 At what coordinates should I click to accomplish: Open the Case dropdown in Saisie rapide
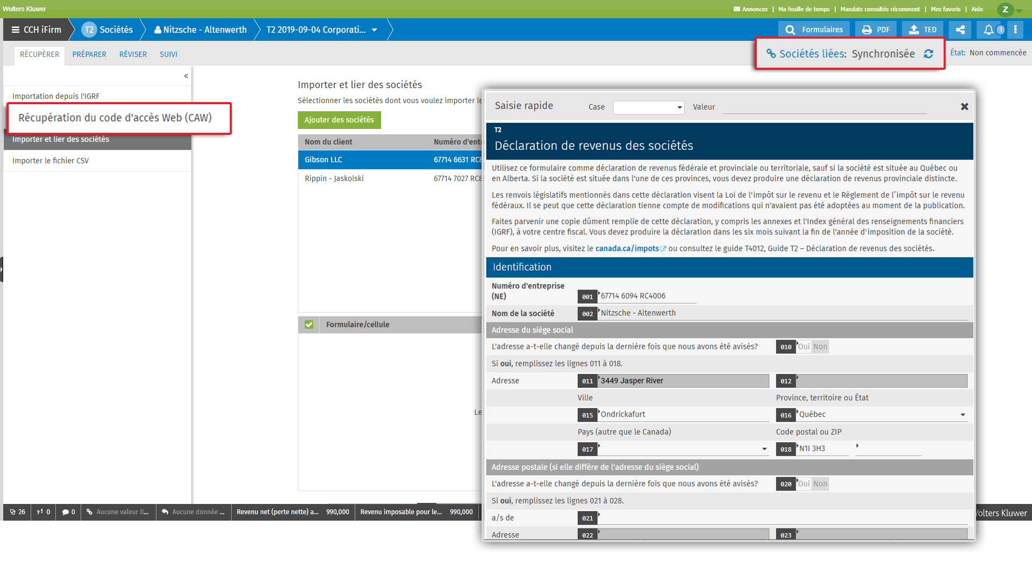pos(648,107)
